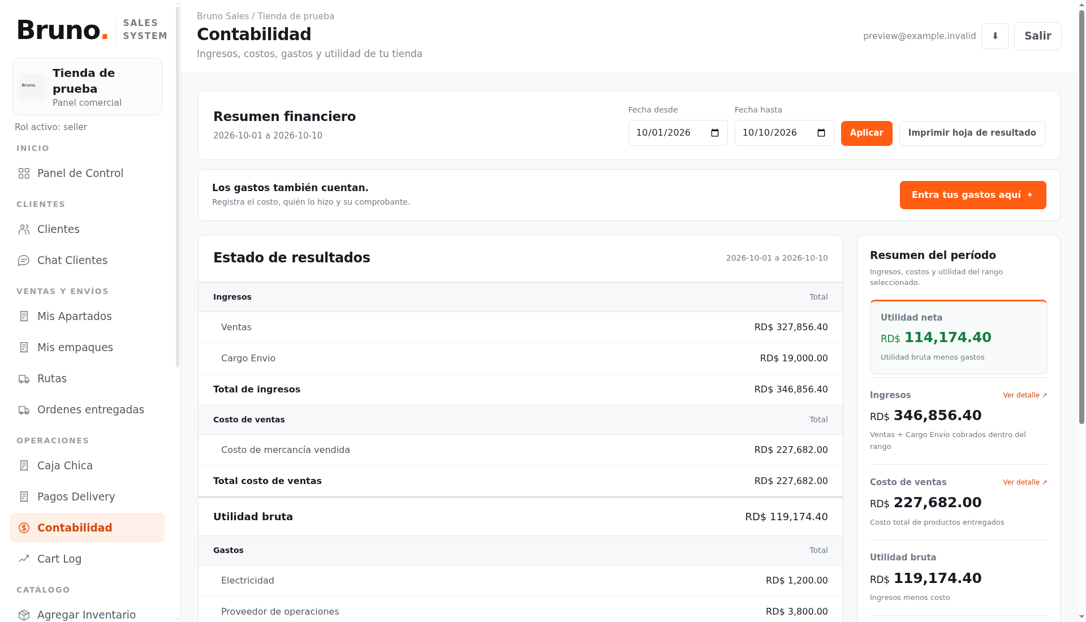Click the preview@example.invalid account email
1086x622 pixels.
(919, 36)
